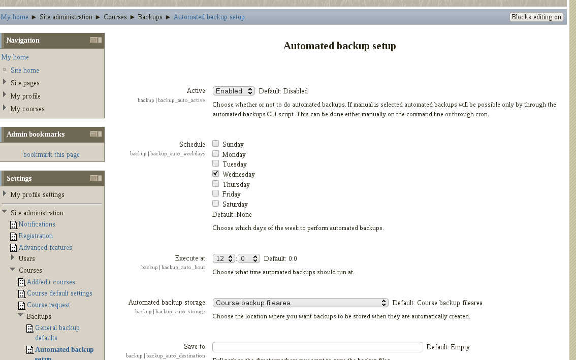
Task: Click the page icon beside General backup defaults
Action: pyautogui.click(x=30, y=329)
